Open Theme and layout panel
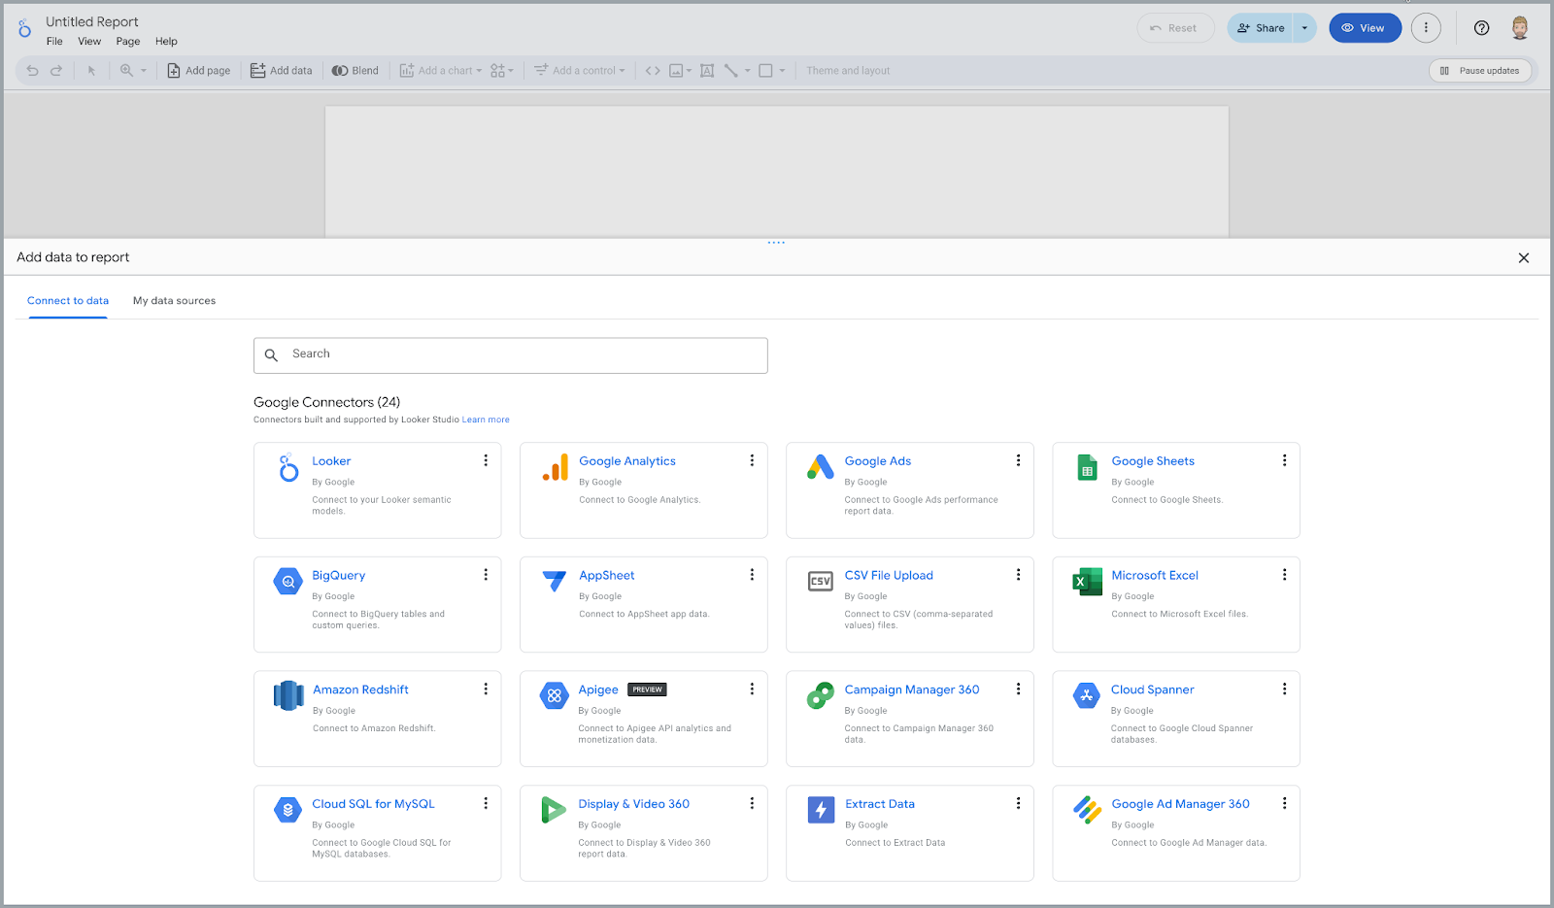 848,71
